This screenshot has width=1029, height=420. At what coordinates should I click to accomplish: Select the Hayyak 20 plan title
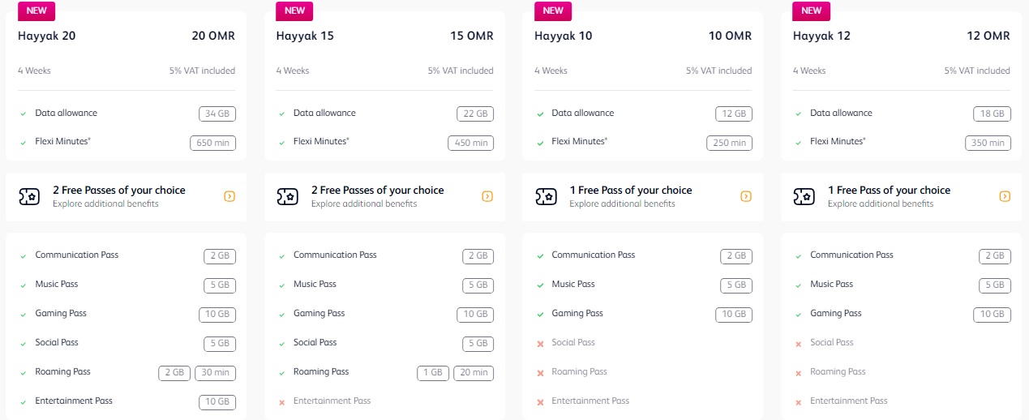47,36
